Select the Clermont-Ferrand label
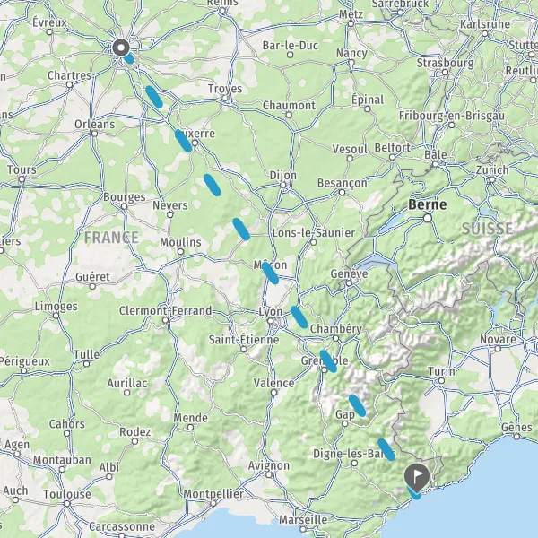This screenshot has height=538, width=538. coord(165,311)
